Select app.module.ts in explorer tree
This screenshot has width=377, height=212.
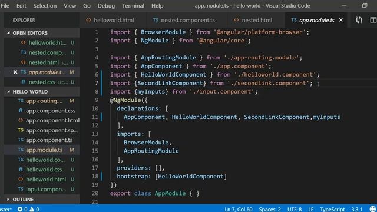point(42,150)
